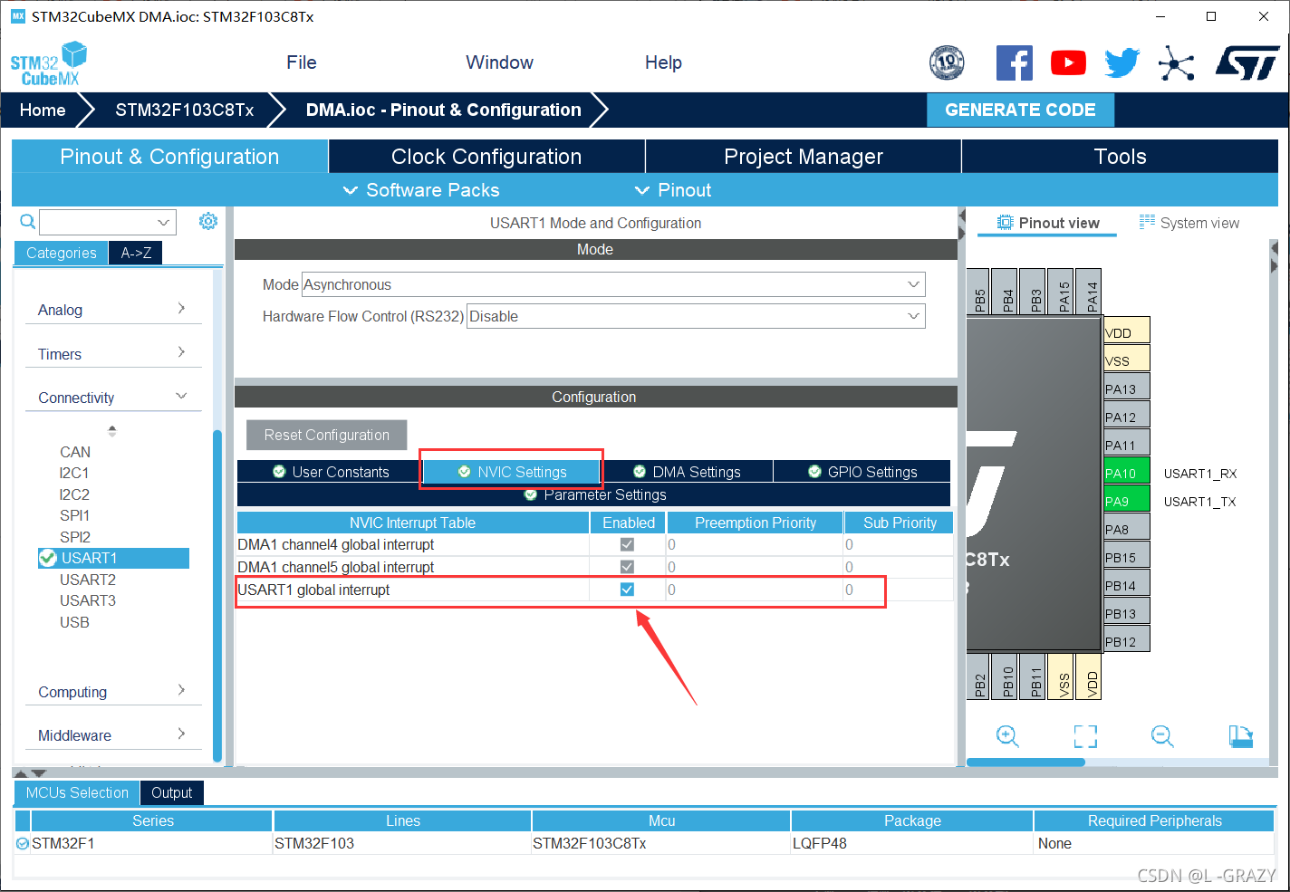Click the peripheral search input field
The width and height of the screenshot is (1290, 892).
click(97, 222)
